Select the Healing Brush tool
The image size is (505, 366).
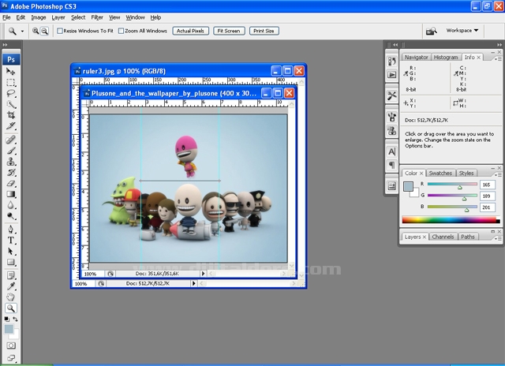pos(10,140)
